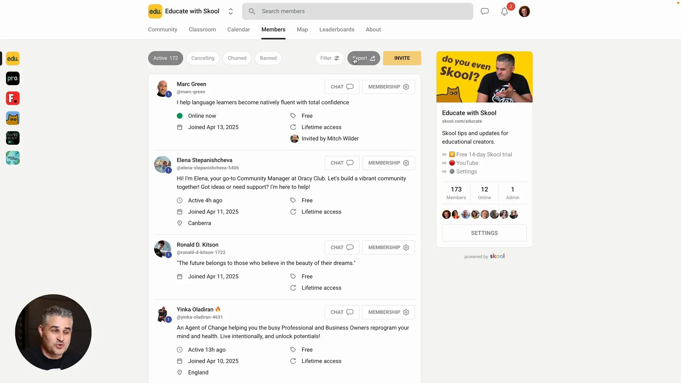This screenshot has height=383, width=681.
Task: Select the Members tab
Action: point(273,29)
